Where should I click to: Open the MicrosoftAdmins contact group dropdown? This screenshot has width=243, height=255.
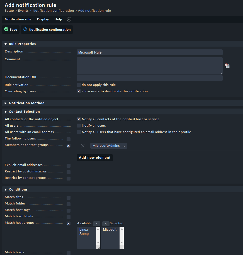coord(109,146)
